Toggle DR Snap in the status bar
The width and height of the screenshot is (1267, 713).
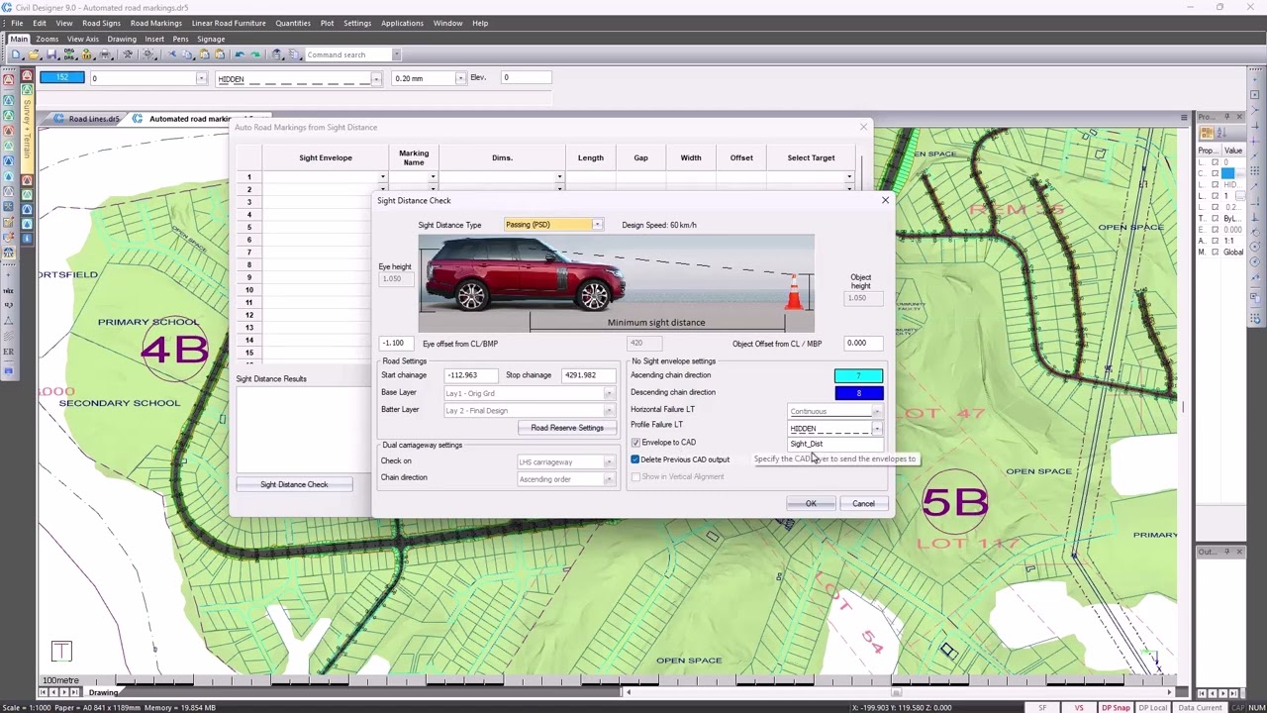pyautogui.click(x=1116, y=707)
